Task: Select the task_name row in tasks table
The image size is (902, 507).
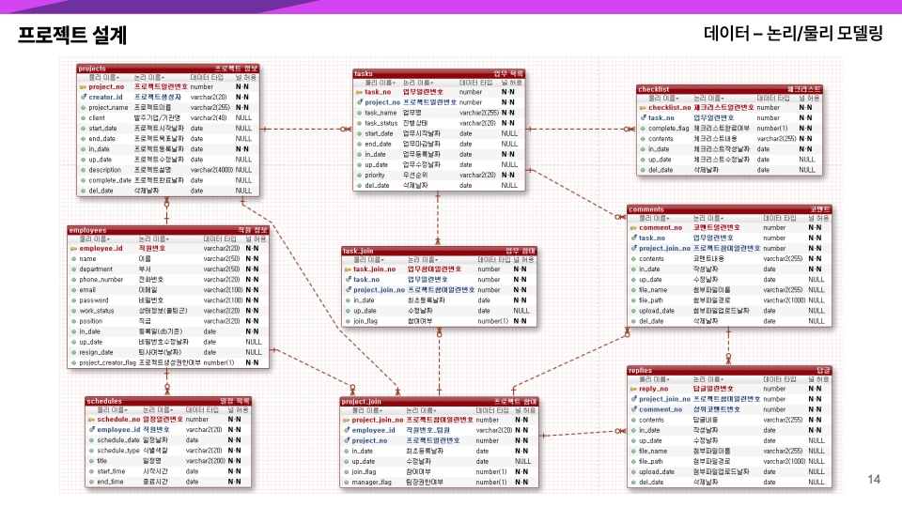Action: 439,113
